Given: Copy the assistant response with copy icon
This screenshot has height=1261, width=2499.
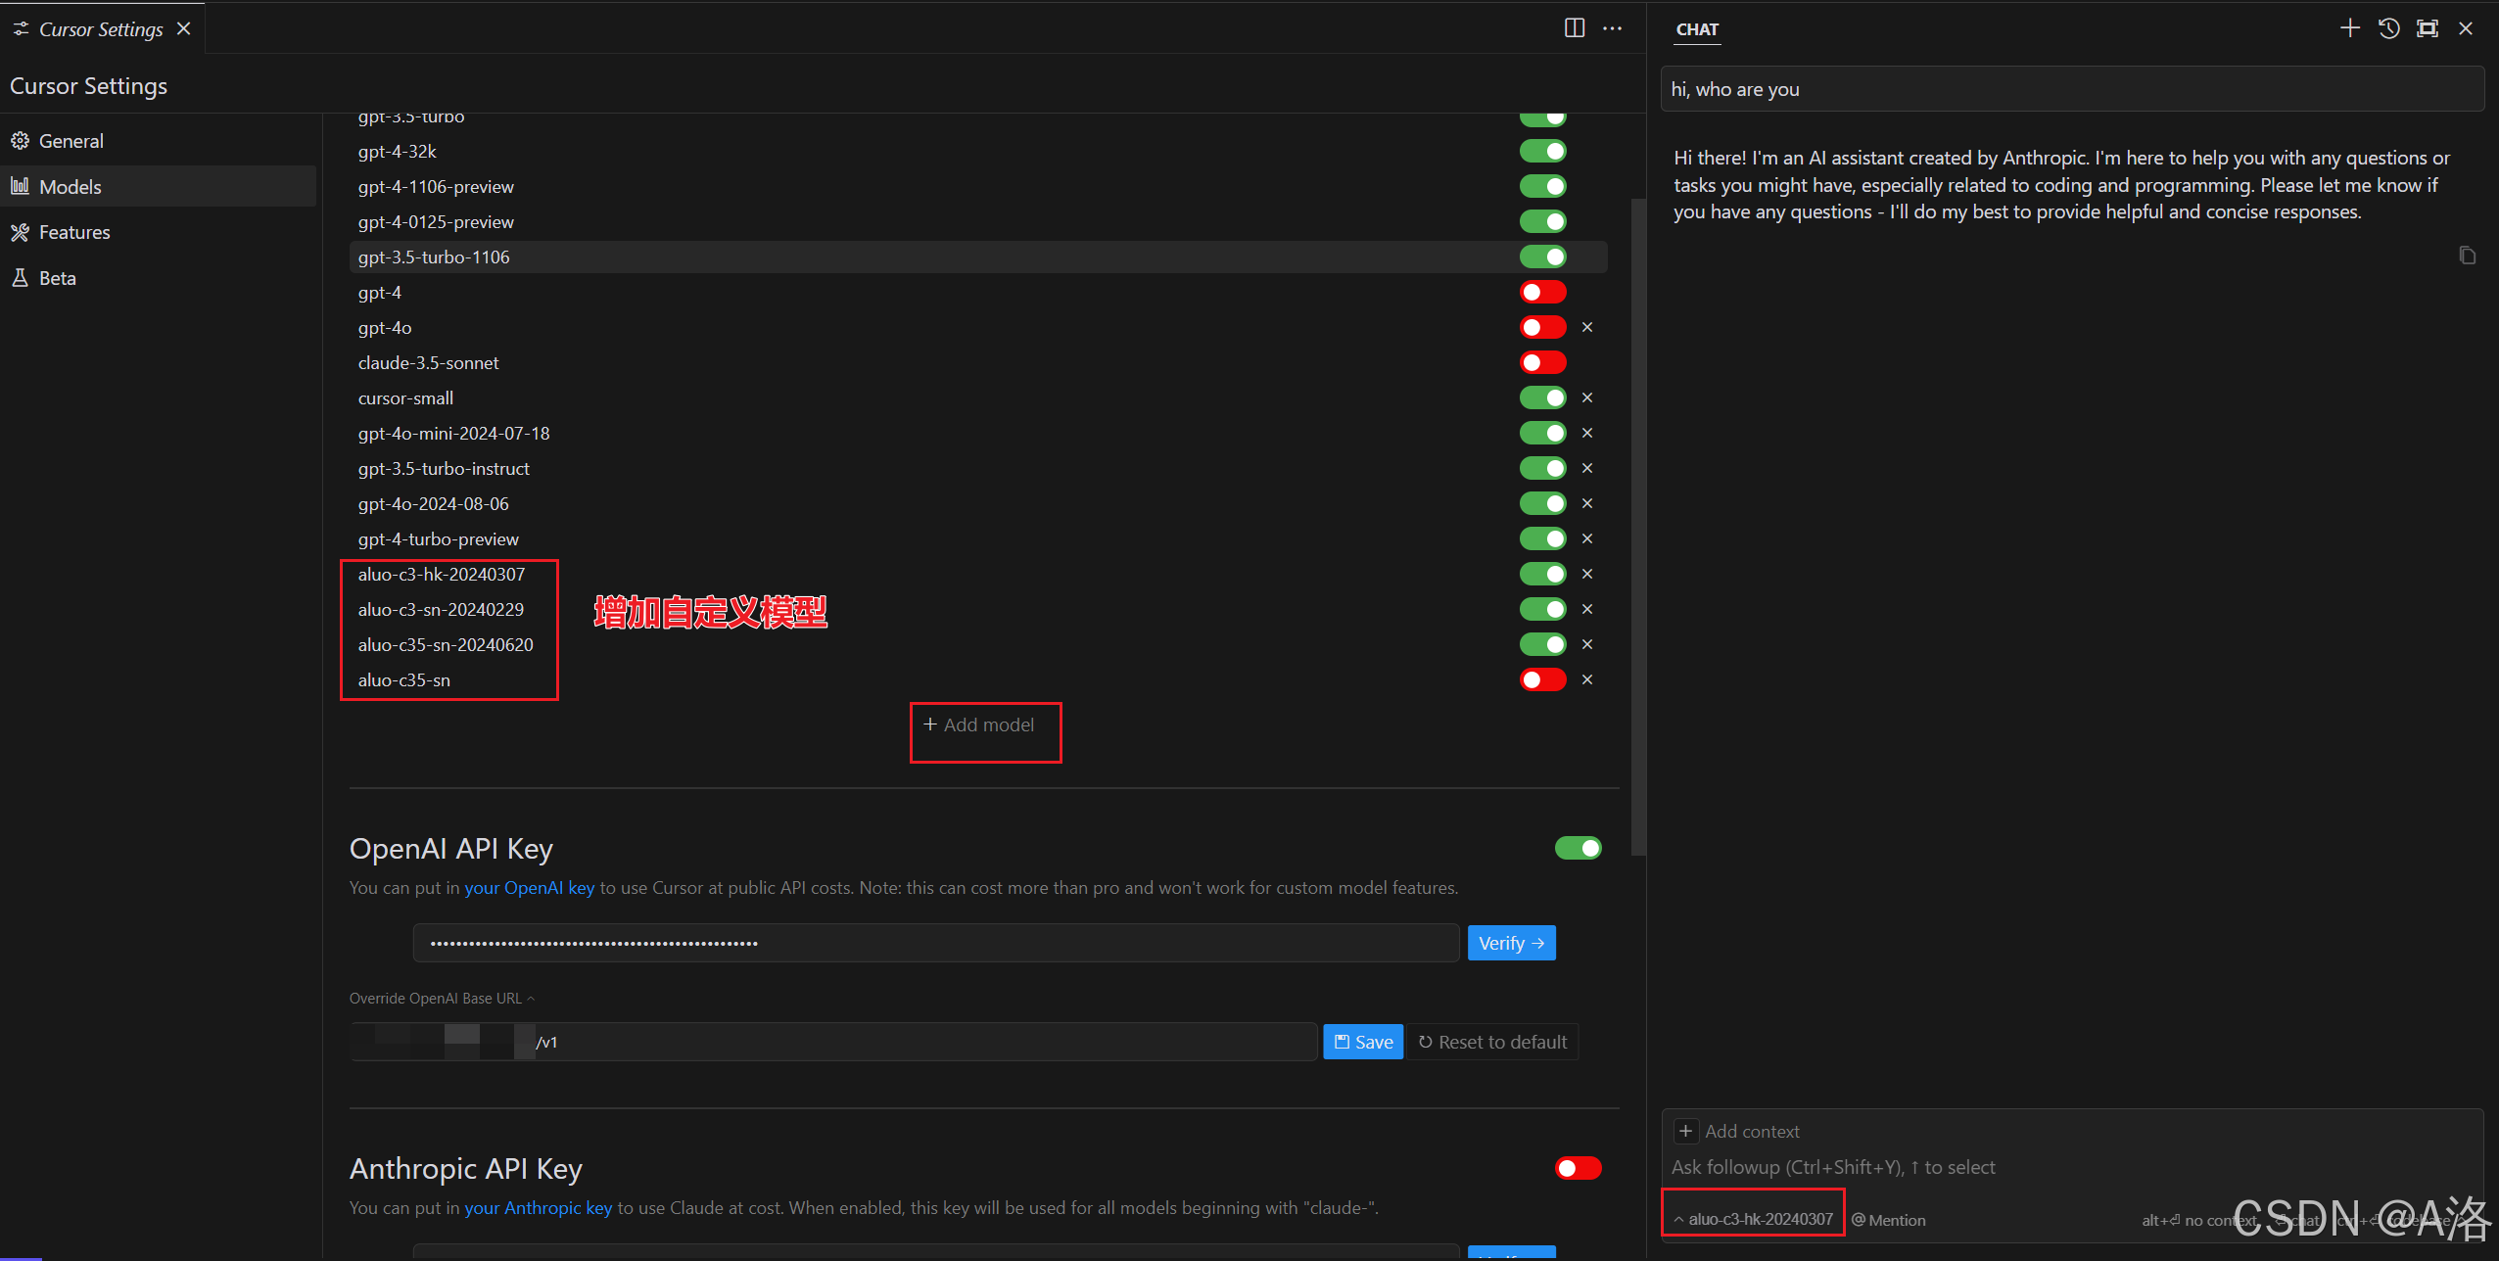Looking at the screenshot, I should 2467,256.
